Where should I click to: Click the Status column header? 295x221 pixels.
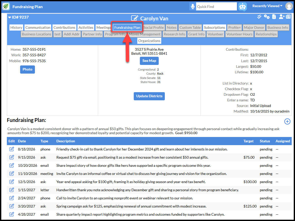(x=265, y=141)
